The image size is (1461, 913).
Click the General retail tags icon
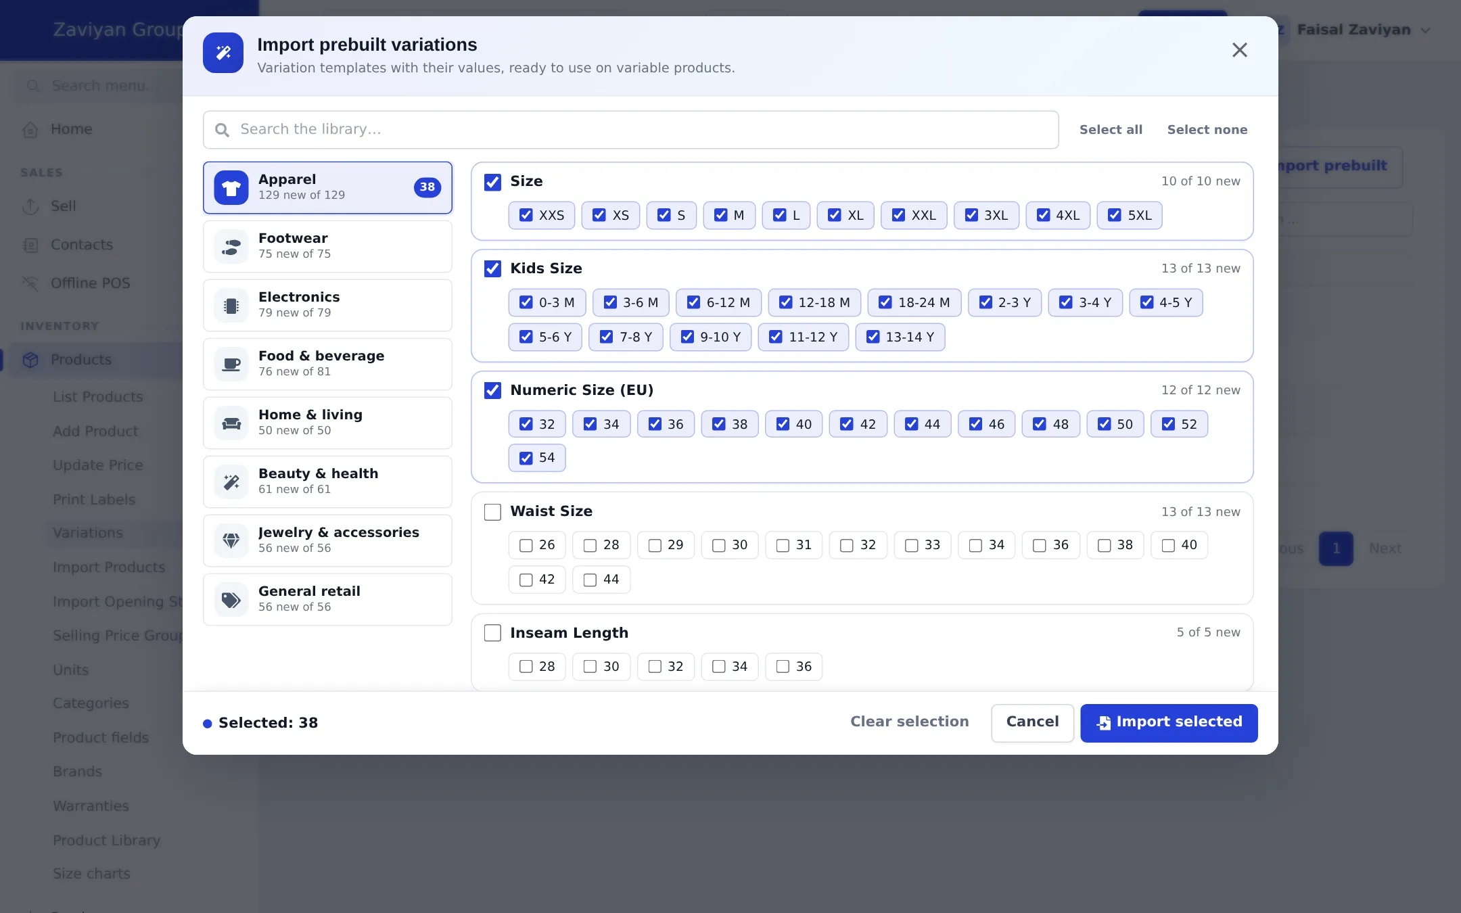[x=231, y=599]
